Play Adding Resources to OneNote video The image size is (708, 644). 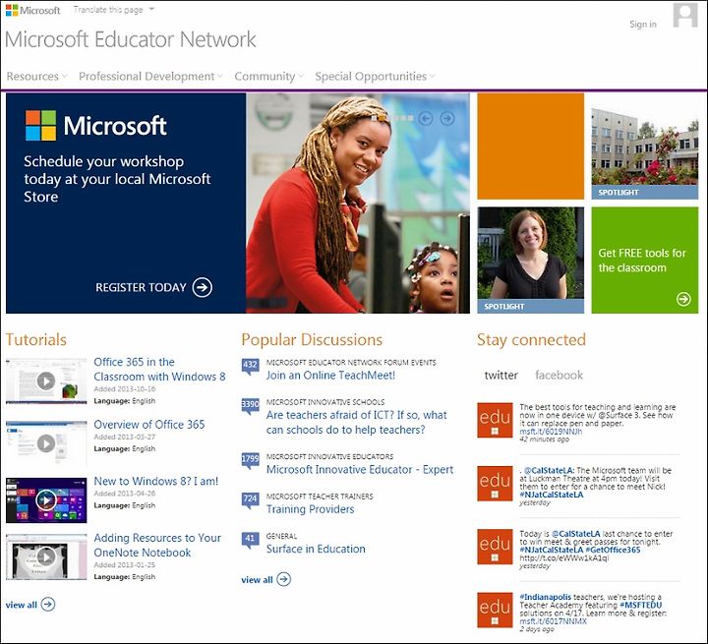46,557
